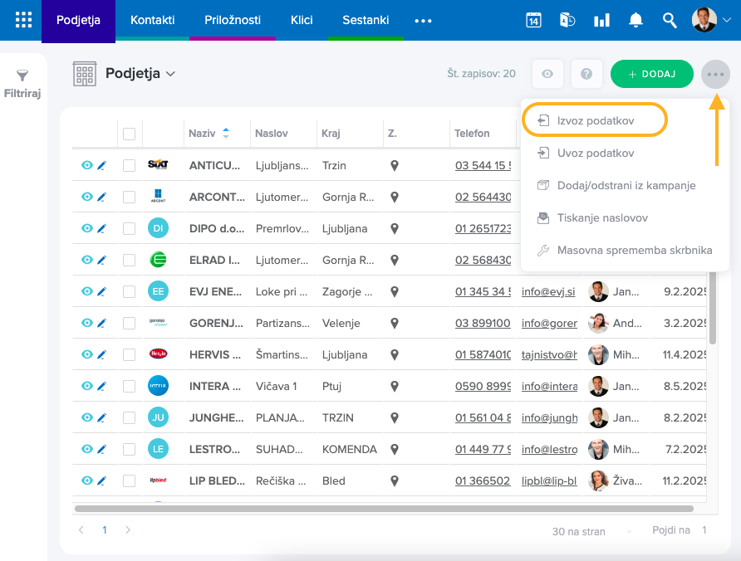The width and height of the screenshot is (741, 561).
Task: Toggle the eye view button in toolbar
Action: point(547,74)
